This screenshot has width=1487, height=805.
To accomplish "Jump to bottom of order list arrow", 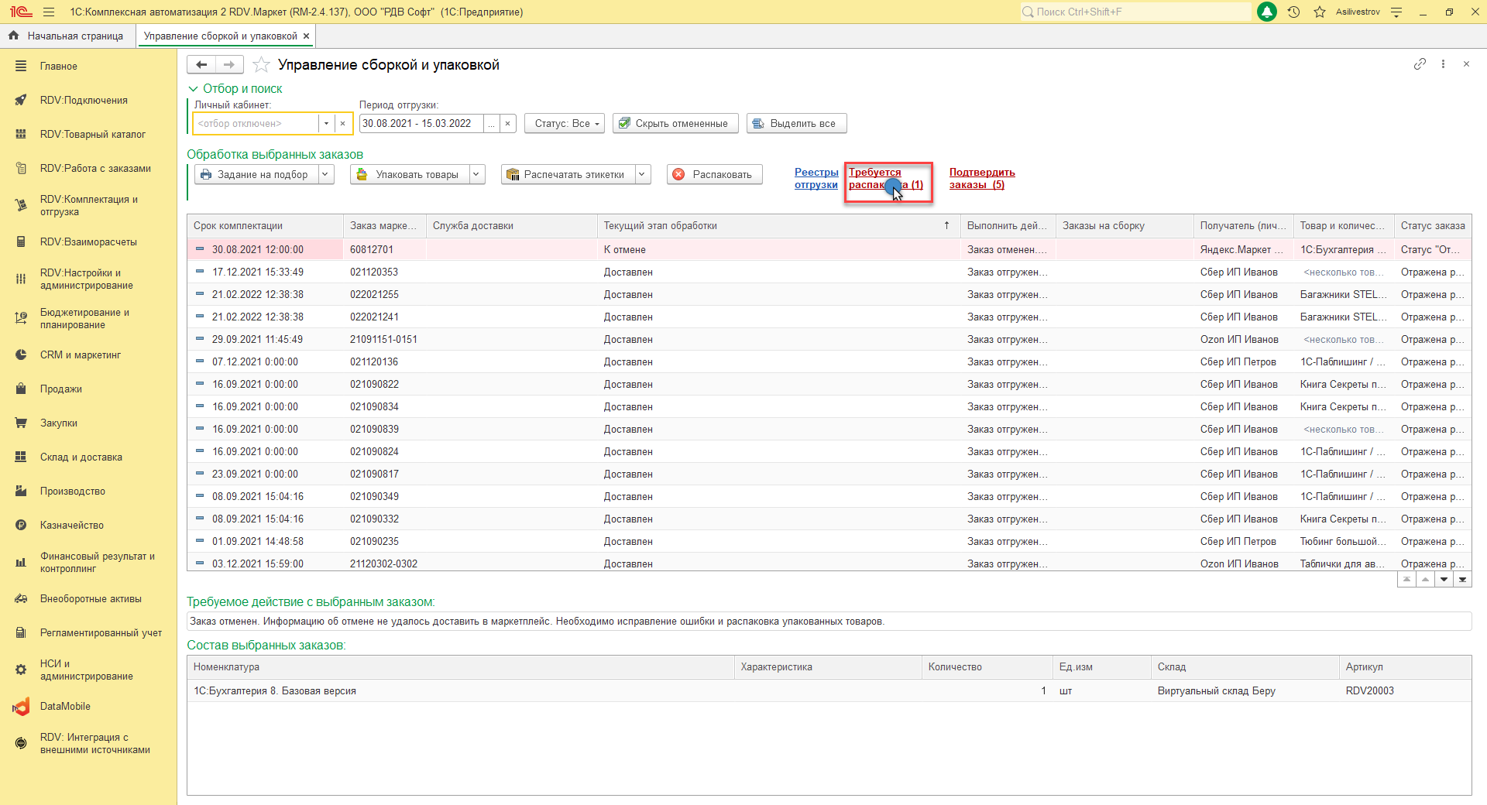I will click(1462, 580).
